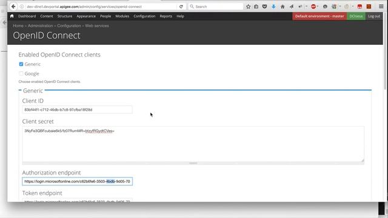Click the browser back arrow button
The image size is (388, 218).
(13, 7)
